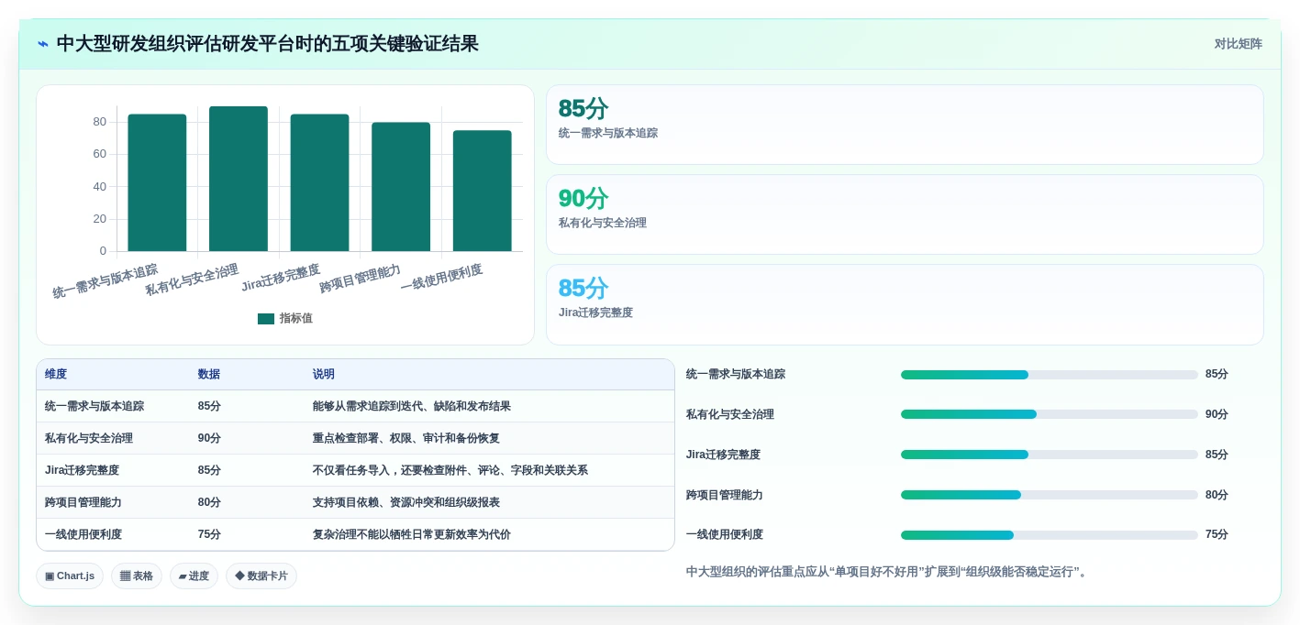The width and height of the screenshot is (1300, 625).
Task: Click the 90分 value in the table
Action: click(x=209, y=439)
